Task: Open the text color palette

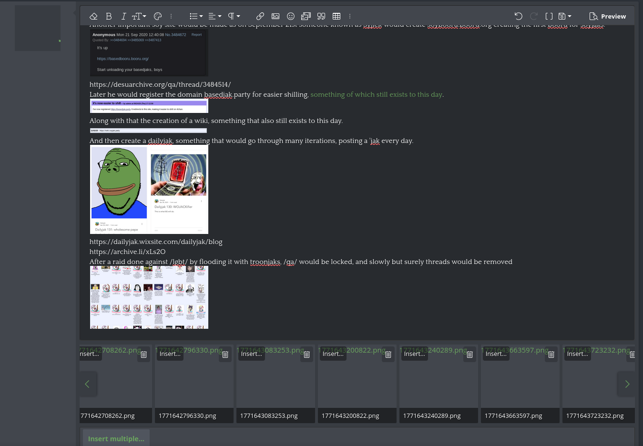Action: tap(158, 16)
